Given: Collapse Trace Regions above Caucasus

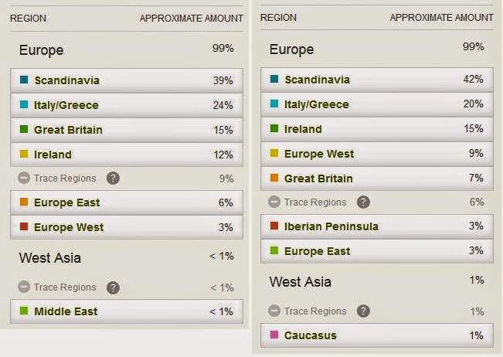Looking at the screenshot, I should coord(274,311).
